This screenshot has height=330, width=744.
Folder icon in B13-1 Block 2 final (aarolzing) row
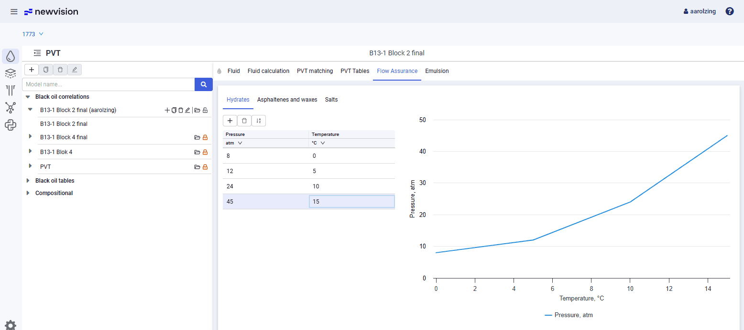pyautogui.click(x=197, y=110)
